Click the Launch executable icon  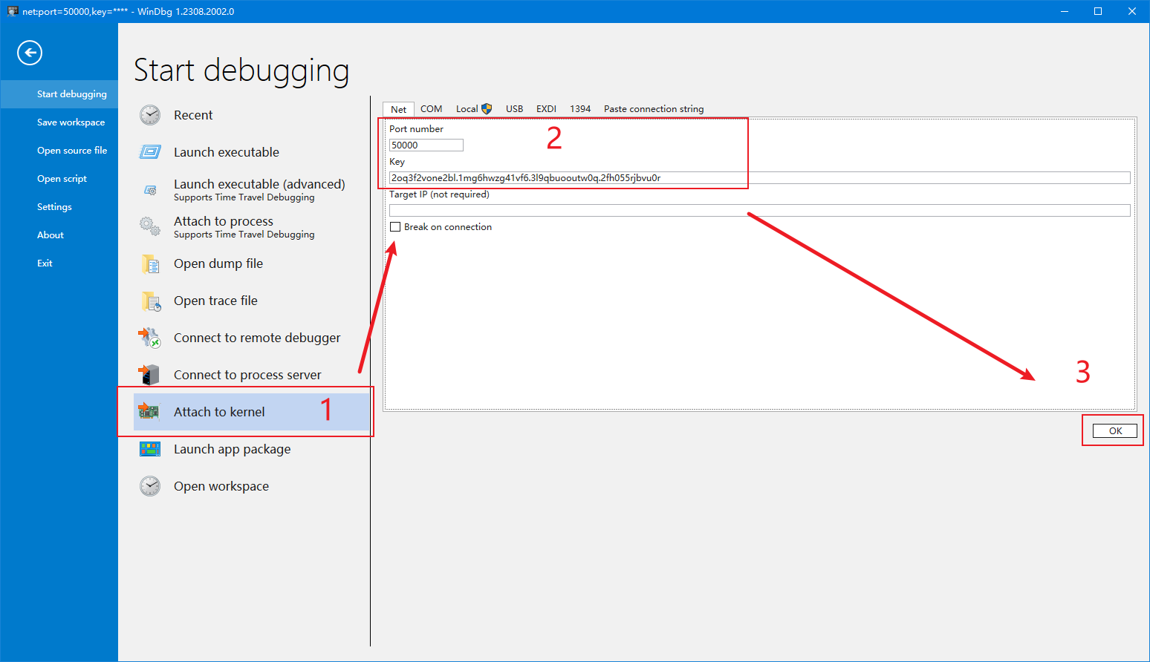[150, 152]
